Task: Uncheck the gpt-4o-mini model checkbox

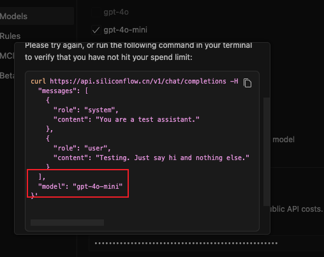Action: pyautogui.click(x=96, y=30)
